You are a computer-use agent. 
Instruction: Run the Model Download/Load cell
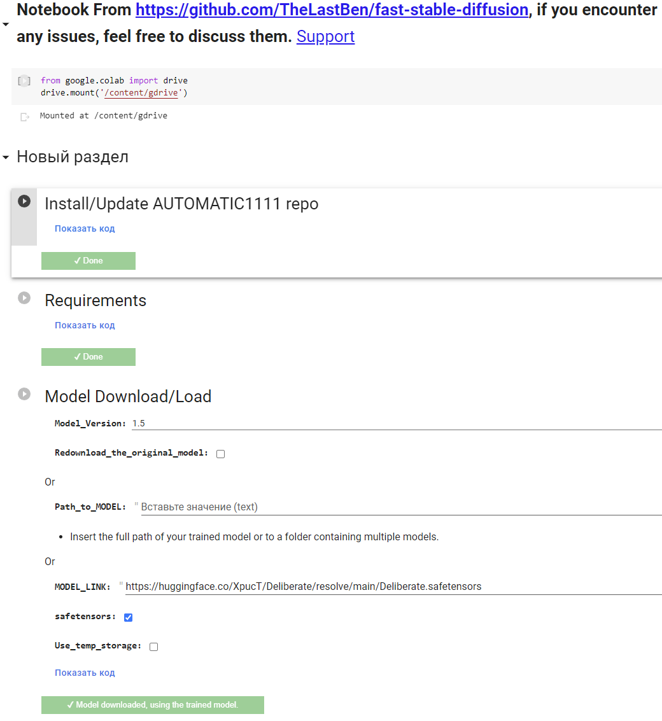[x=24, y=394]
